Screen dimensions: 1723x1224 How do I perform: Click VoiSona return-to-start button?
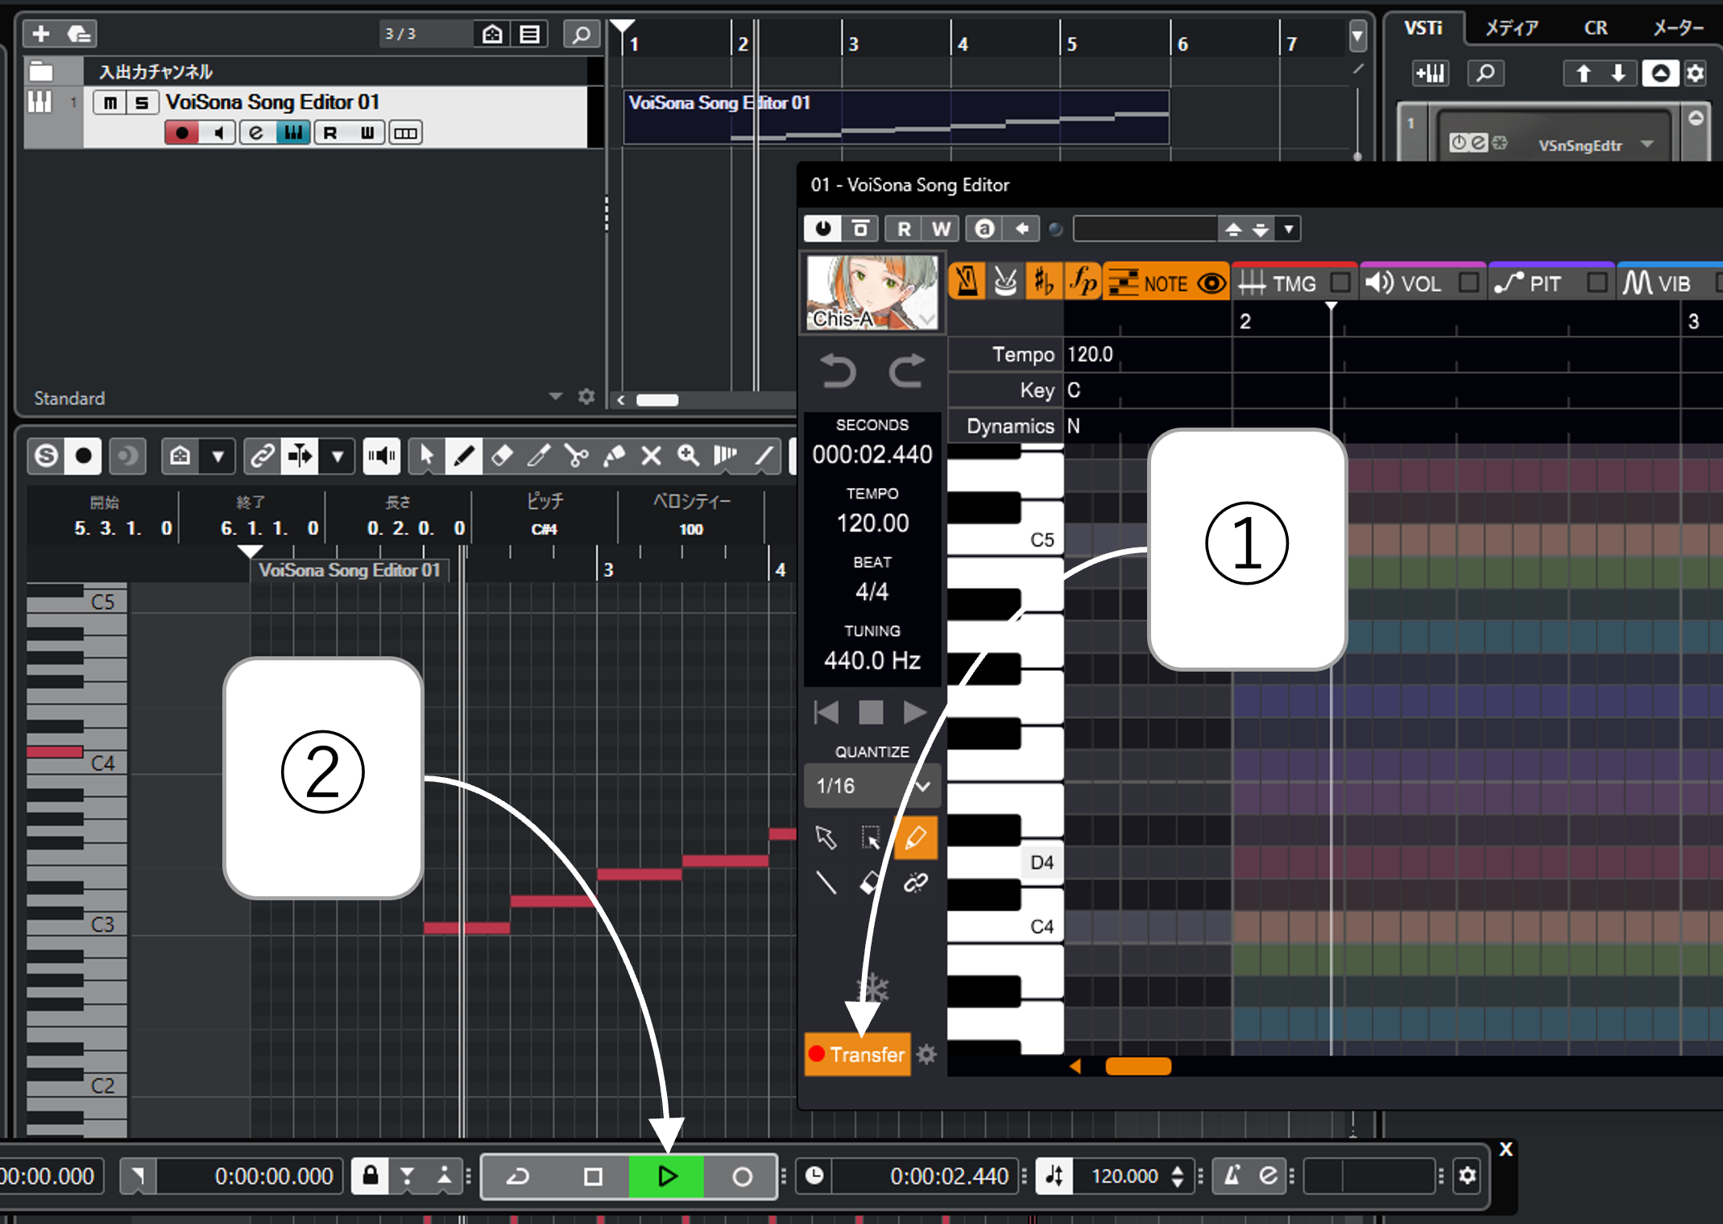pyautogui.click(x=826, y=713)
